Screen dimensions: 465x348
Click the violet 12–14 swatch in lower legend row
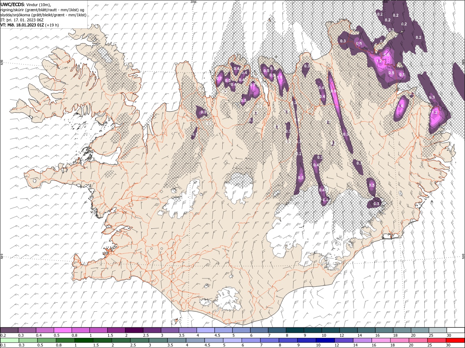343,340
